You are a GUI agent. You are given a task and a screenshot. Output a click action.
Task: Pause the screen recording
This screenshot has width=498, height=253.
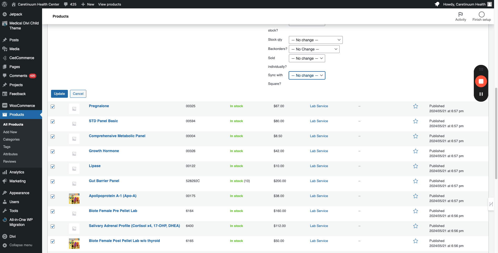[x=481, y=94]
